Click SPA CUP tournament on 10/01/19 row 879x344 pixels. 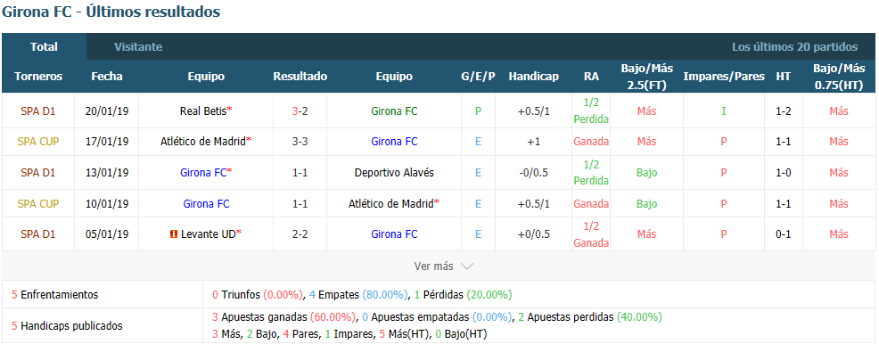(x=38, y=203)
